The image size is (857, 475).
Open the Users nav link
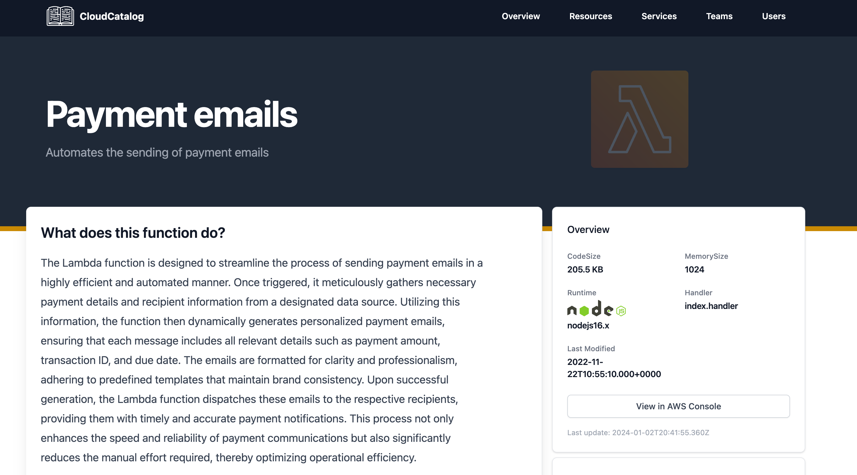tap(774, 16)
